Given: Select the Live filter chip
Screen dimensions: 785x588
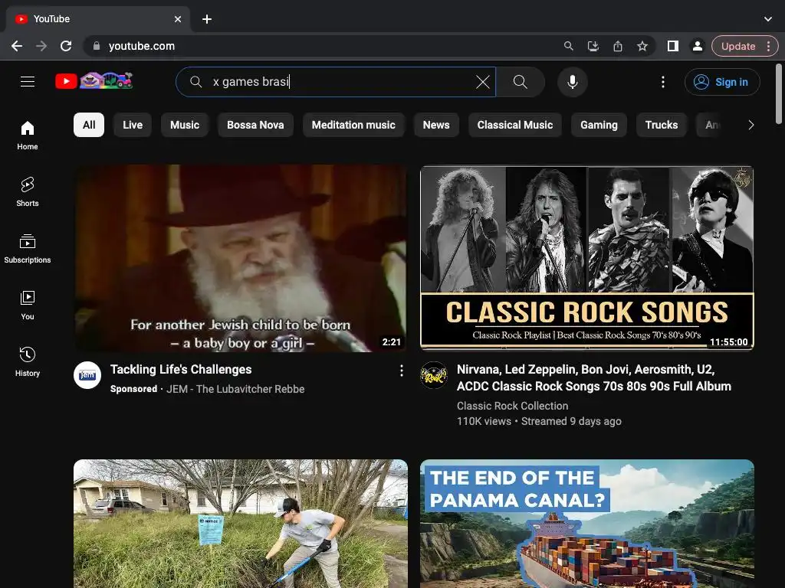Looking at the screenshot, I should tap(133, 125).
